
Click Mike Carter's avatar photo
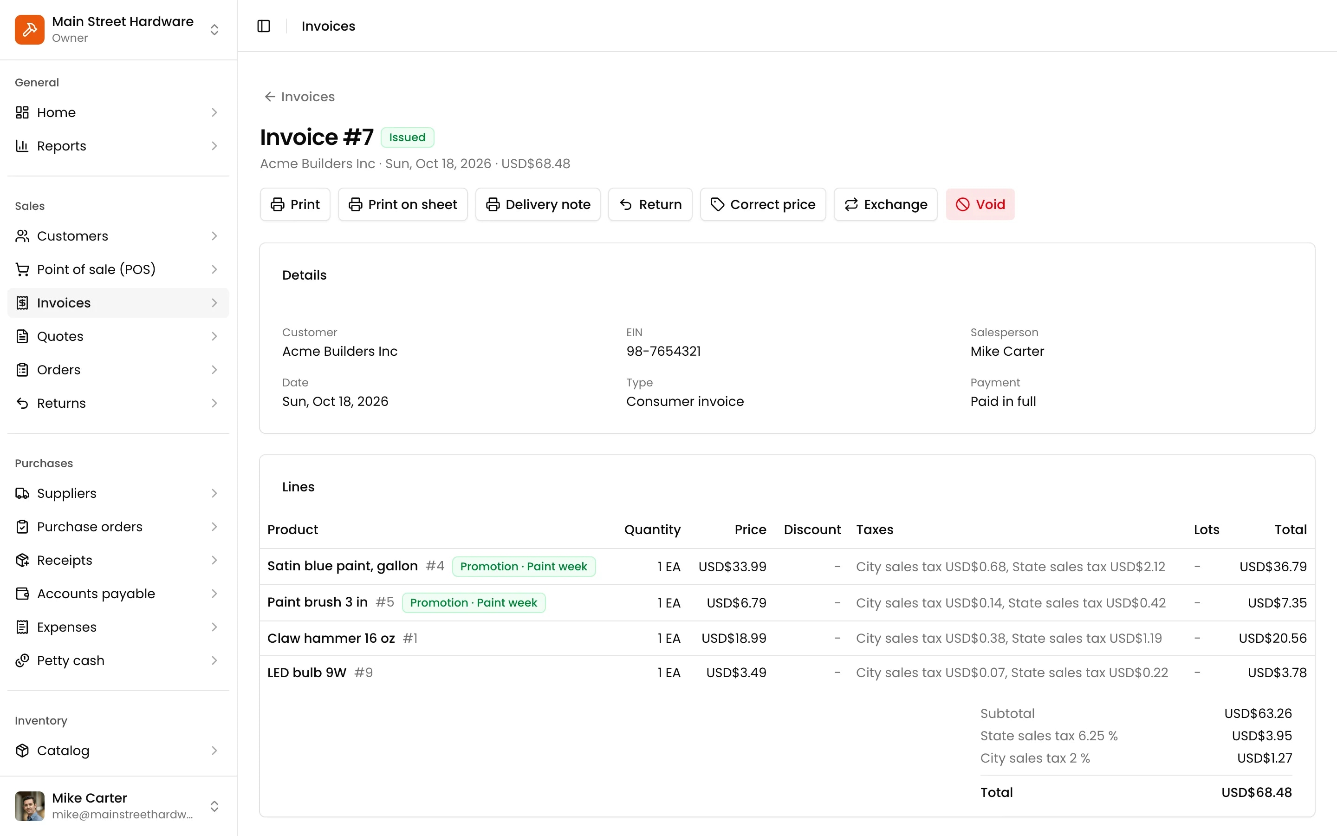pyautogui.click(x=30, y=806)
